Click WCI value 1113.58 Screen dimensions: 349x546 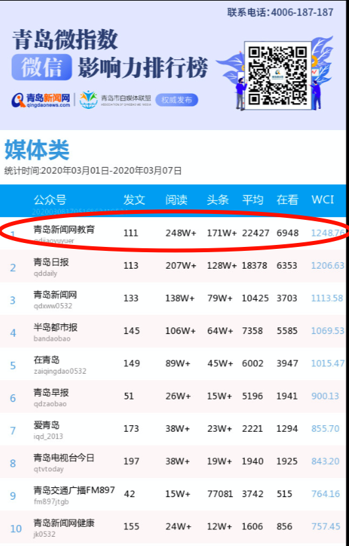click(x=327, y=298)
